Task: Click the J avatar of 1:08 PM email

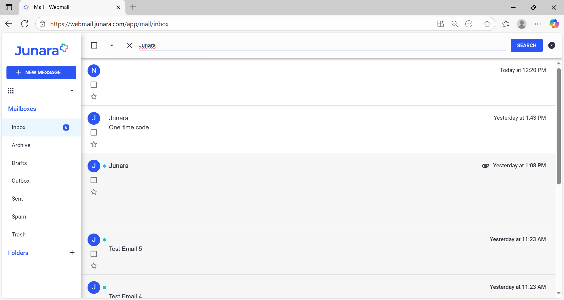Action: (94, 166)
